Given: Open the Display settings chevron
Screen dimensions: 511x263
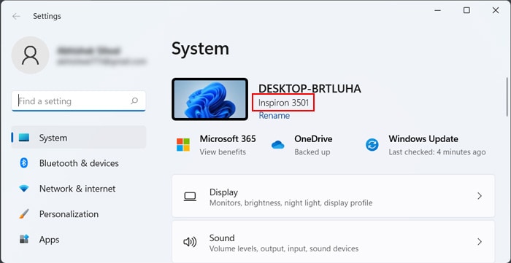Looking at the screenshot, I should 480,196.
